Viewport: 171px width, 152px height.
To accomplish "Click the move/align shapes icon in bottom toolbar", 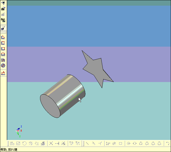I will 12,144.
